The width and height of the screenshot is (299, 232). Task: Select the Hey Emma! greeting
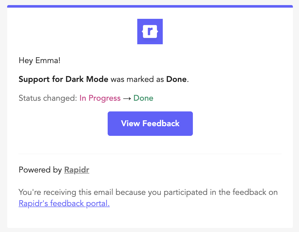40,61
